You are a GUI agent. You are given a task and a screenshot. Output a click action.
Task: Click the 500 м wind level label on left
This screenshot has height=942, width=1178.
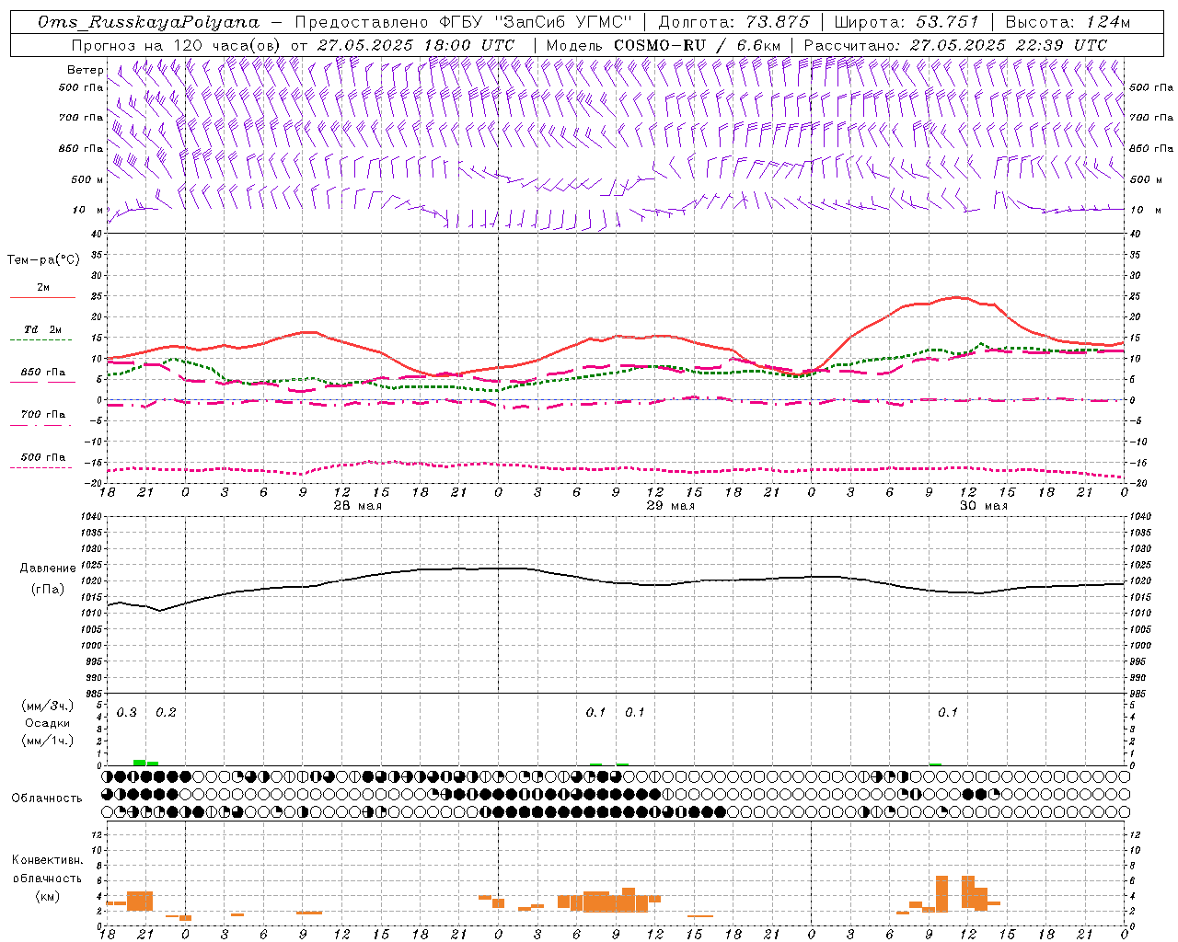[x=87, y=179]
